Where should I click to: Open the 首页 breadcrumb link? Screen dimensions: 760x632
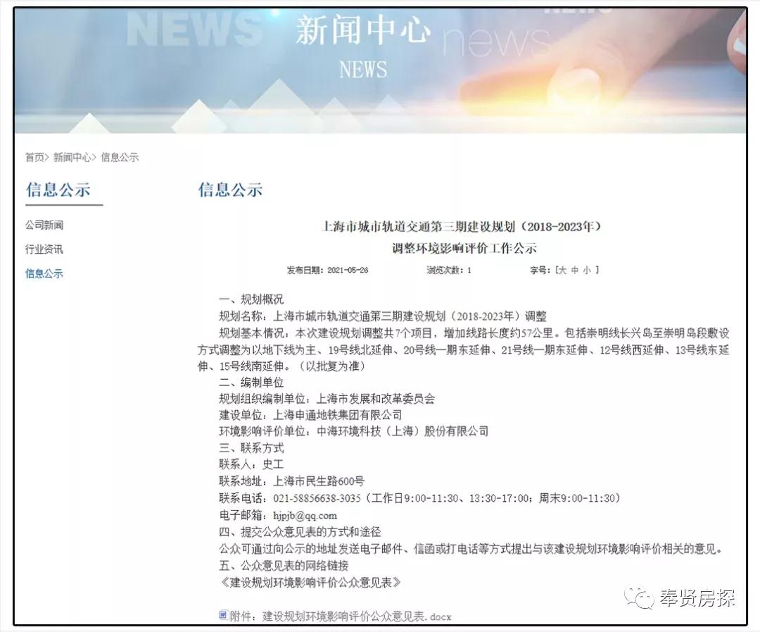click(x=34, y=157)
